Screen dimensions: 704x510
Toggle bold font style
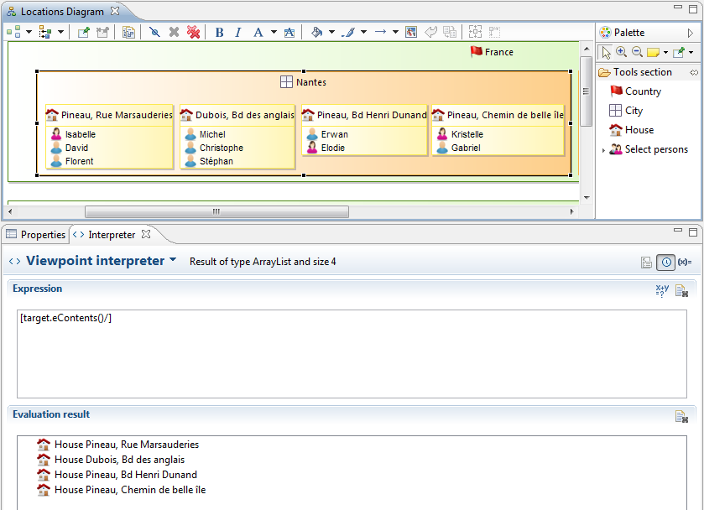pyautogui.click(x=219, y=32)
